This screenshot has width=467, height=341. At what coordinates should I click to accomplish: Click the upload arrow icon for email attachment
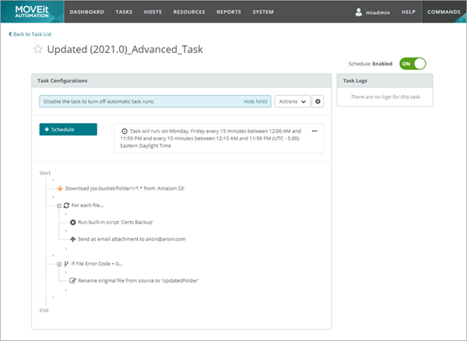coord(72,239)
